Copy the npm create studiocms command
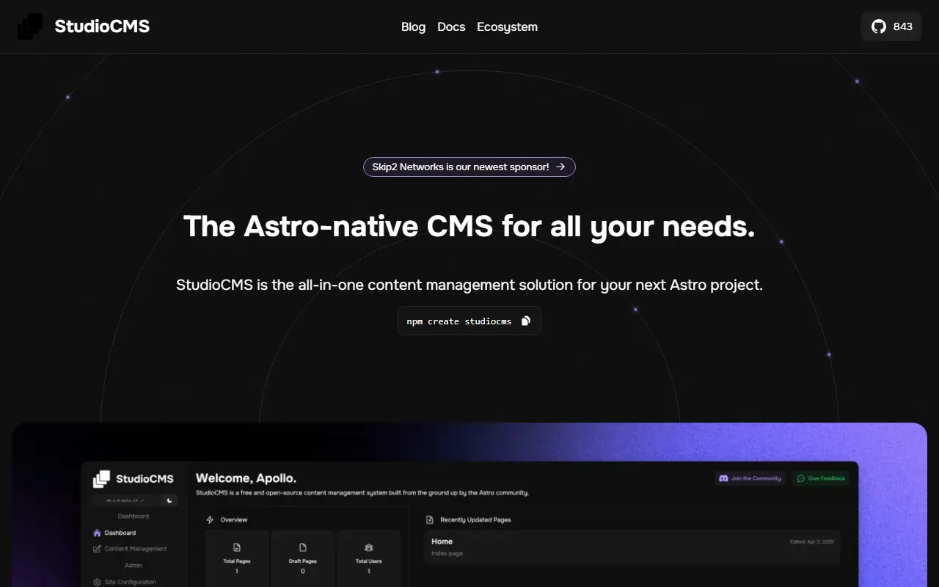 (525, 321)
